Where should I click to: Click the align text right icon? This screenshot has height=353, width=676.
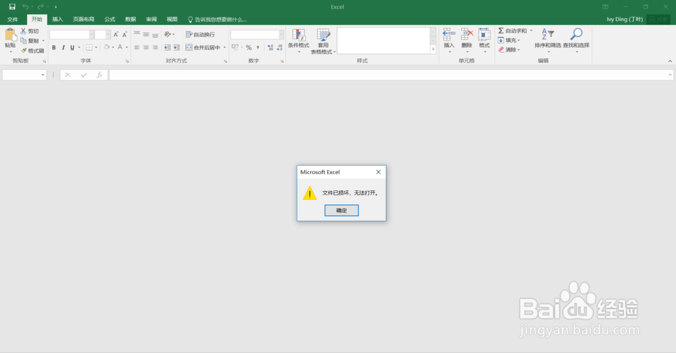(x=155, y=47)
